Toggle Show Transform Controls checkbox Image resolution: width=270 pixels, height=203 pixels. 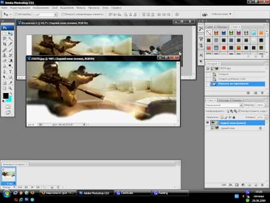63,14
